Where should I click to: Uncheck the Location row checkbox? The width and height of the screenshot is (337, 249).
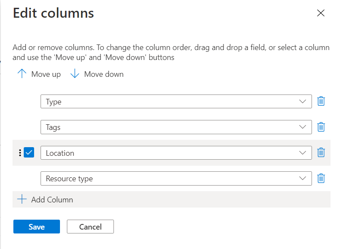tap(29, 152)
